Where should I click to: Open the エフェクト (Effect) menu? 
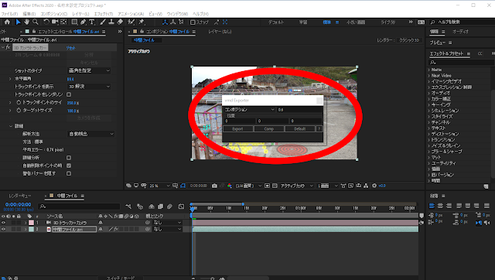pyautogui.click(x=104, y=14)
